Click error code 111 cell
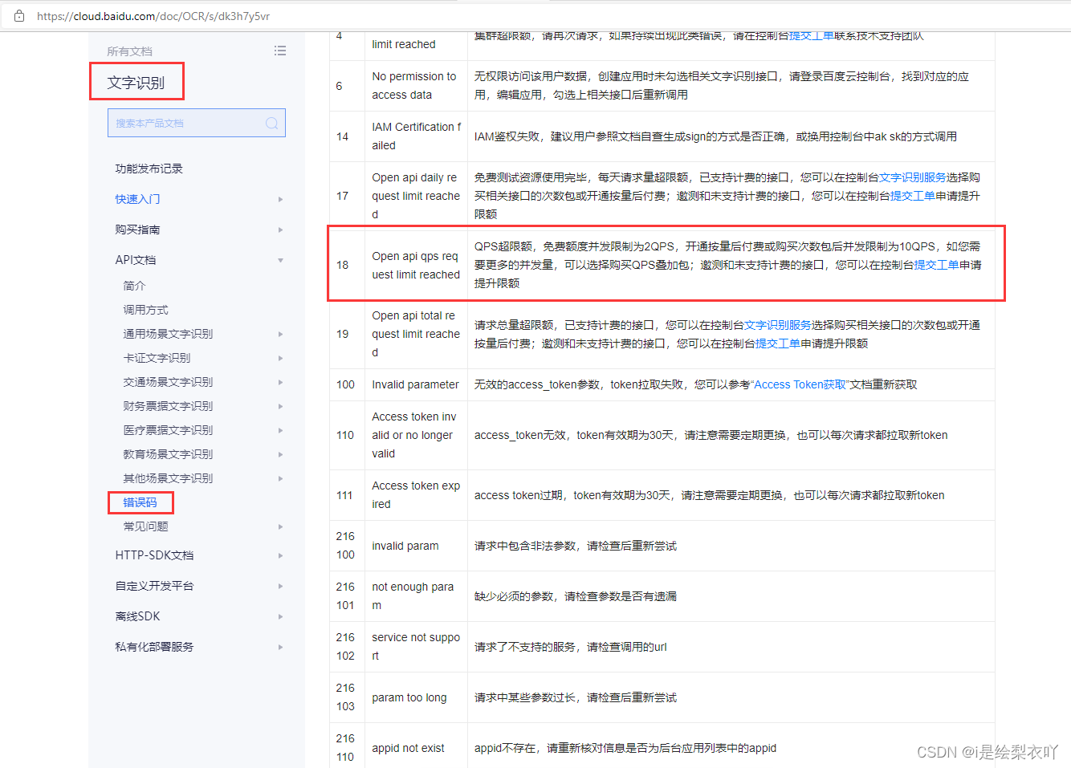Screen dimensions: 1071x768 coord(347,495)
